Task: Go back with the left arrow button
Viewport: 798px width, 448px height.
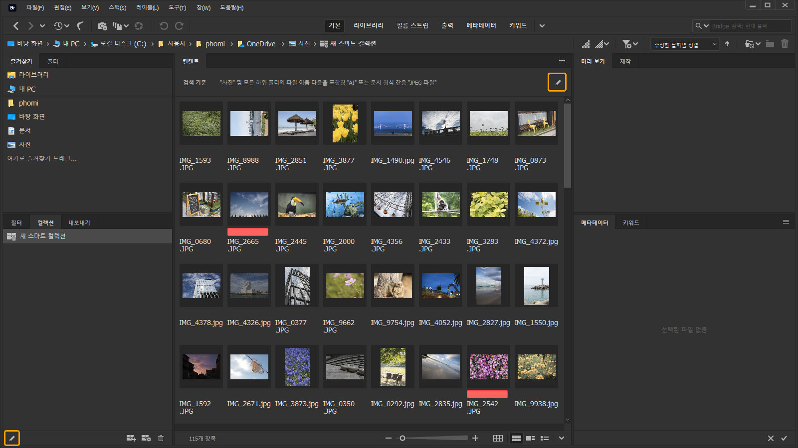Action: [x=16, y=25]
